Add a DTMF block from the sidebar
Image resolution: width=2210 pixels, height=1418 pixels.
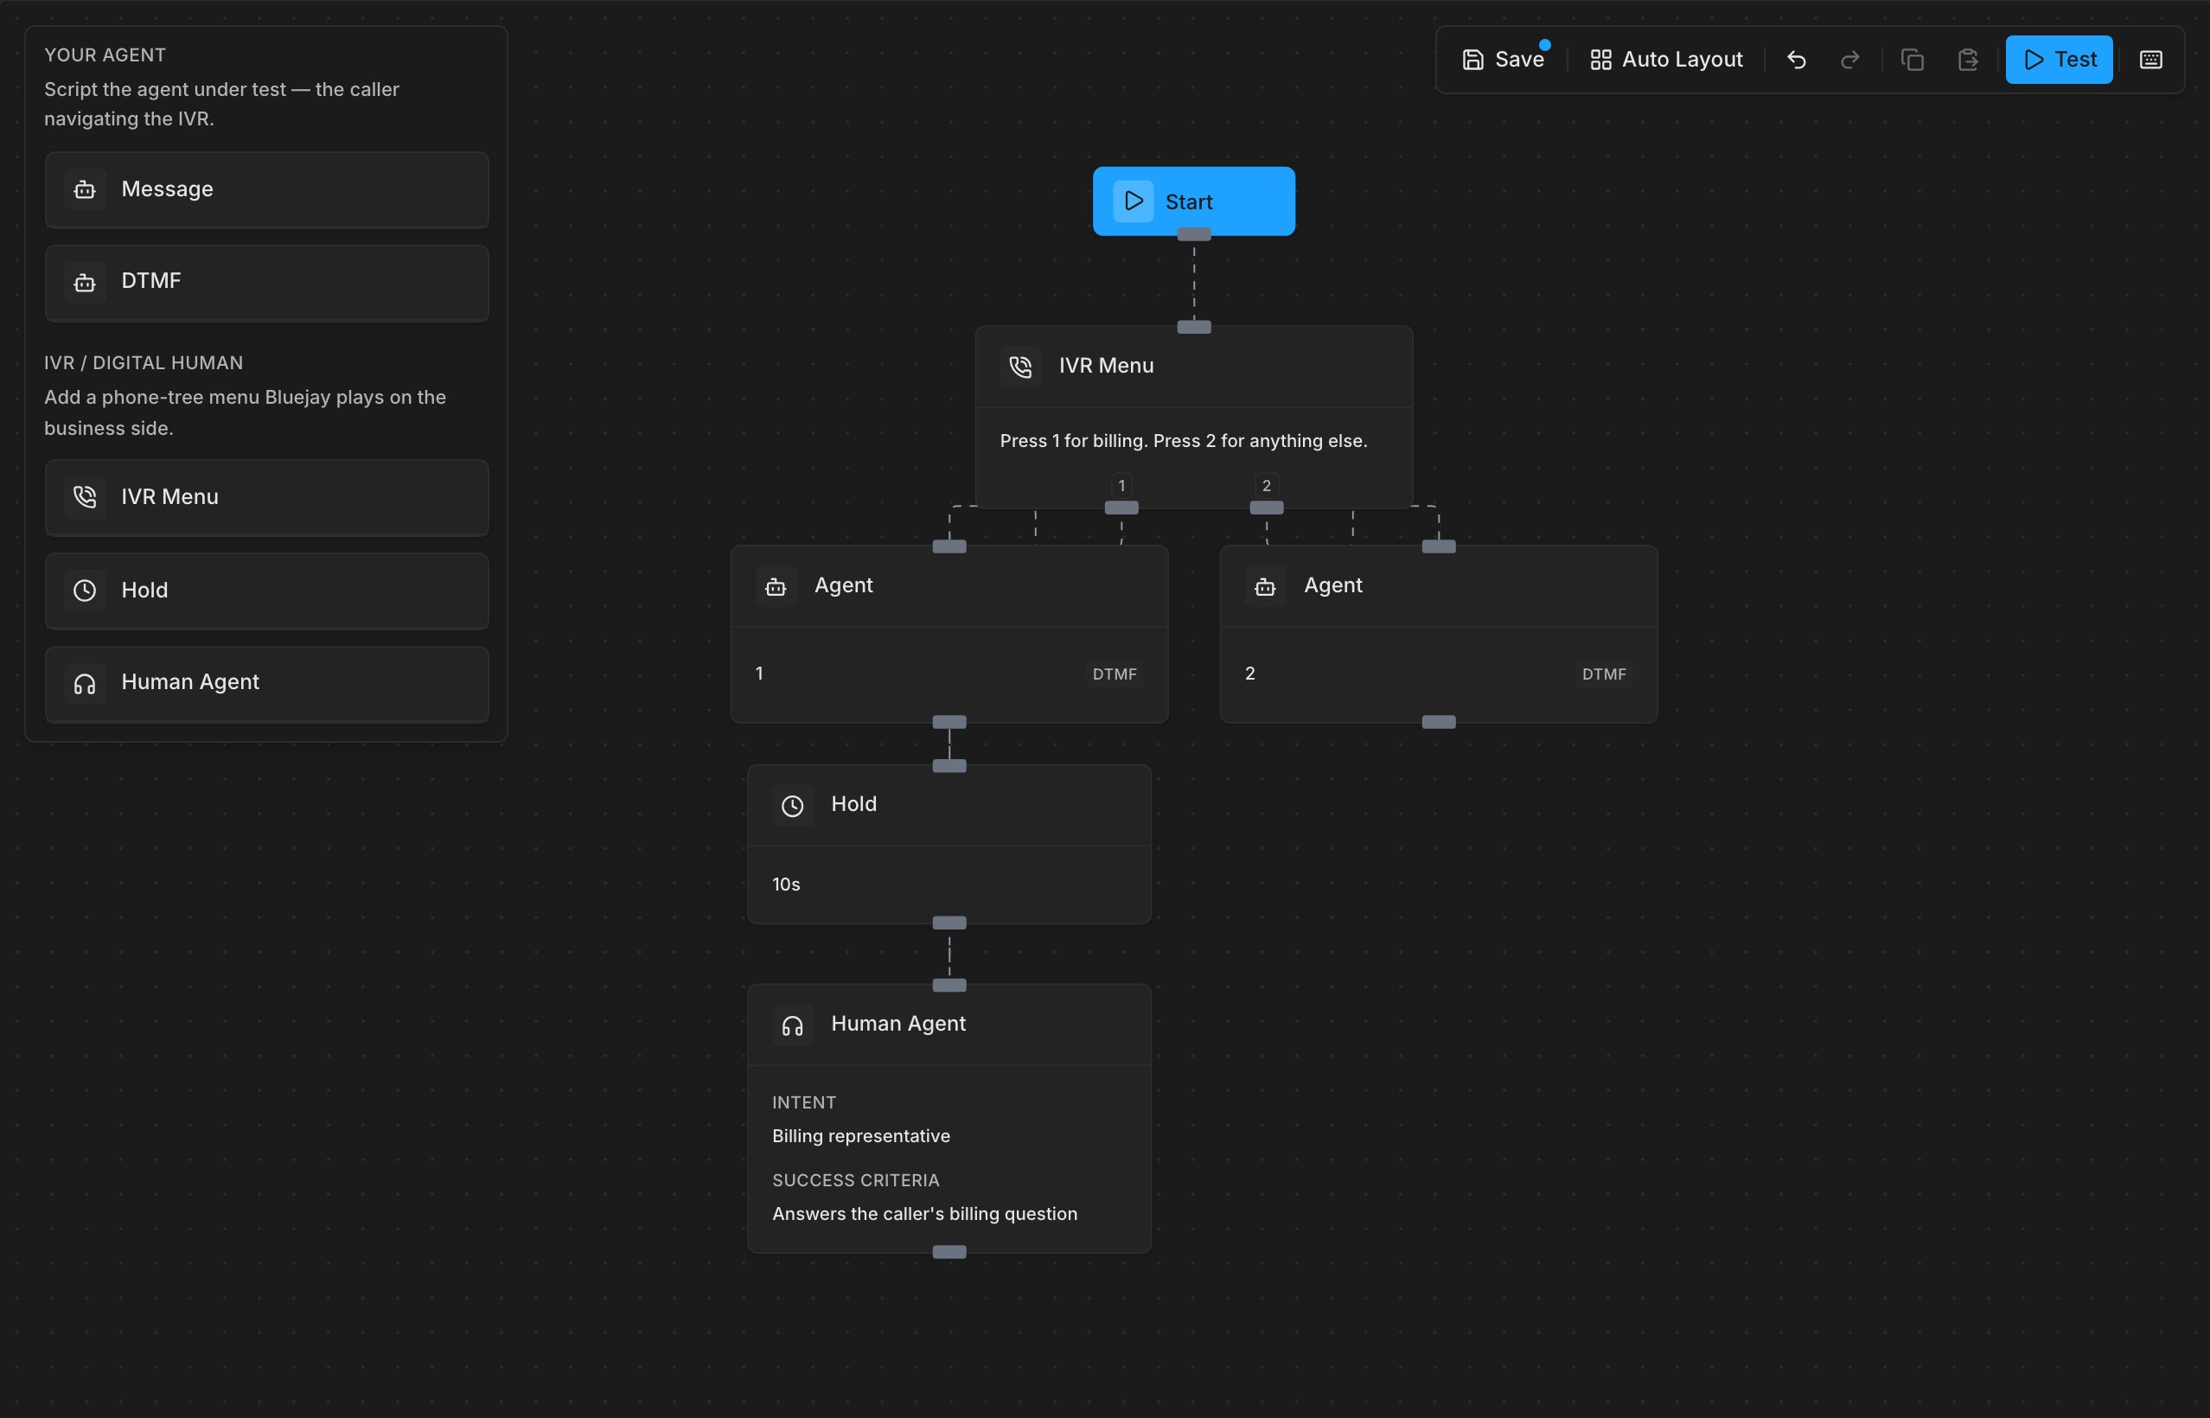click(267, 282)
